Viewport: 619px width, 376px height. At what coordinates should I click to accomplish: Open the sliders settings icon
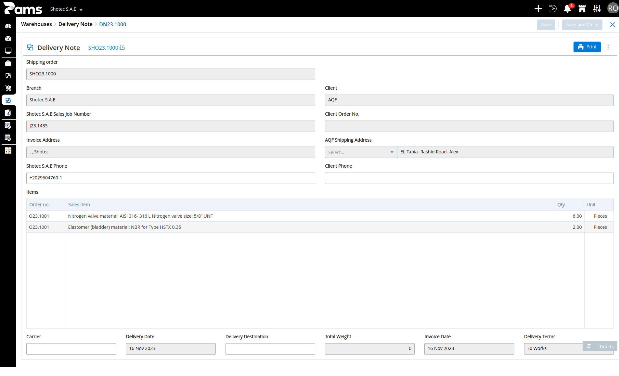[597, 9]
